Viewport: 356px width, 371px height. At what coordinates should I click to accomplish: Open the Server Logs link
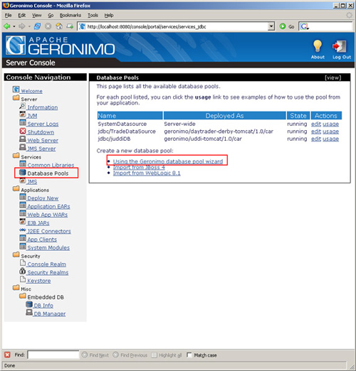pos(43,124)
